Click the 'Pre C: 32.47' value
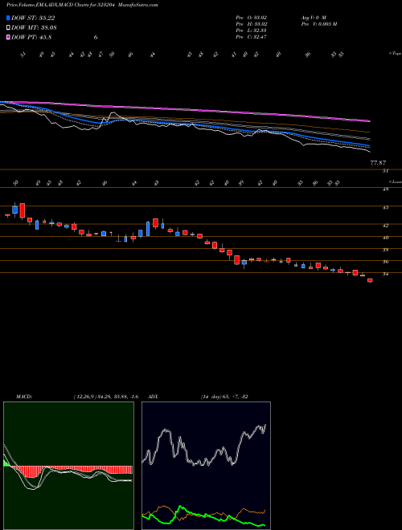This screenshot has width=402, height=530. [x=252, y=37]
